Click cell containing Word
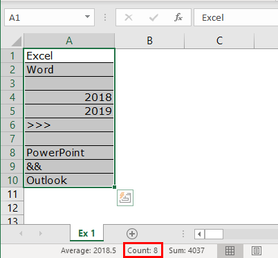 [x=69, y=70]
